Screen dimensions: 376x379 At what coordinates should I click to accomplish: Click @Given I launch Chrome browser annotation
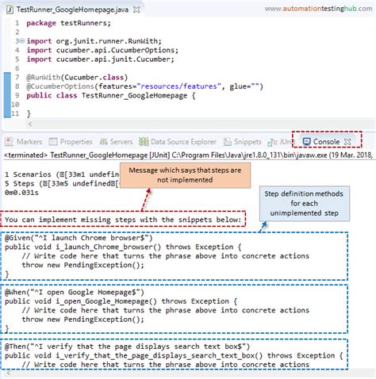79,238
